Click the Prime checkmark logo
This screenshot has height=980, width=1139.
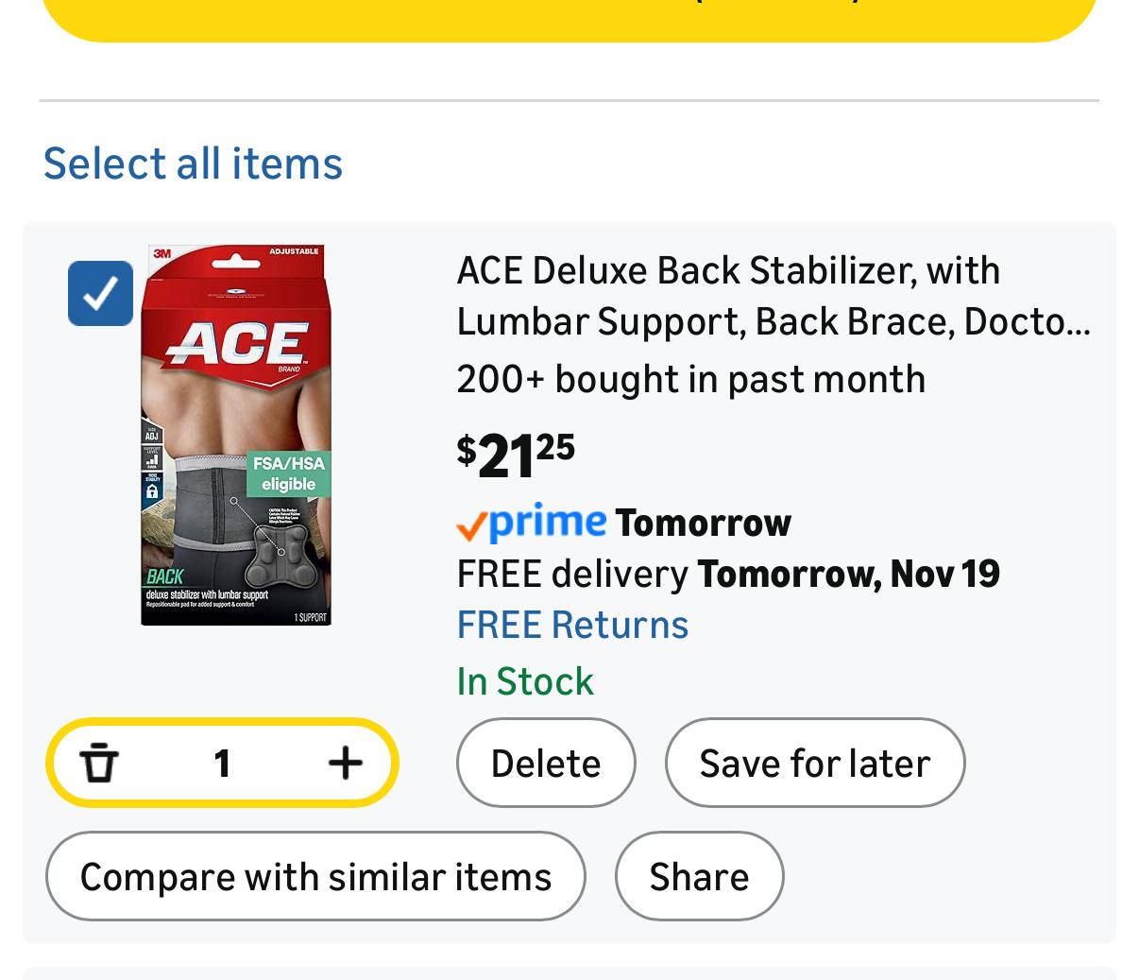point(531,522)
